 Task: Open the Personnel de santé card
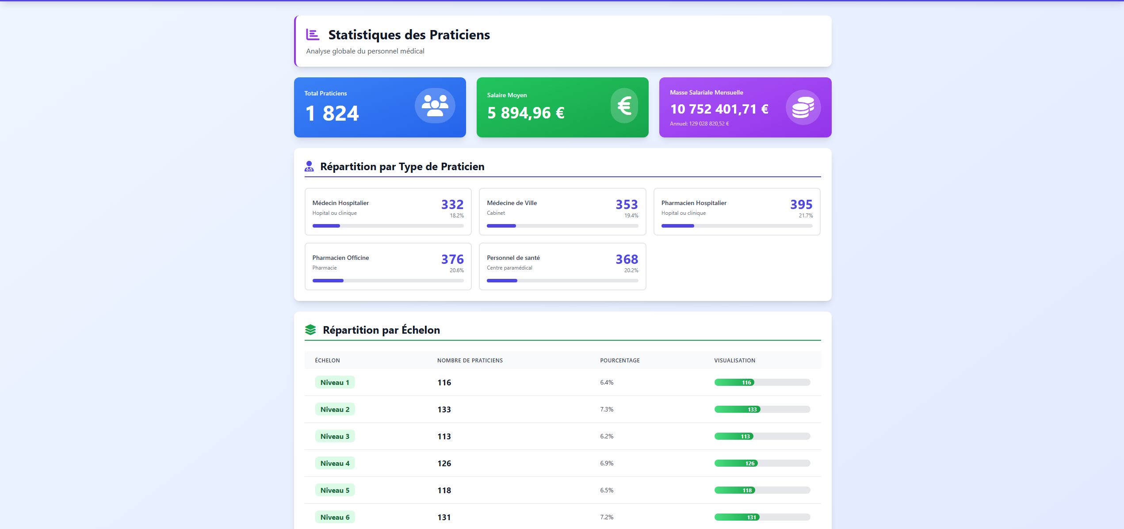562,266
